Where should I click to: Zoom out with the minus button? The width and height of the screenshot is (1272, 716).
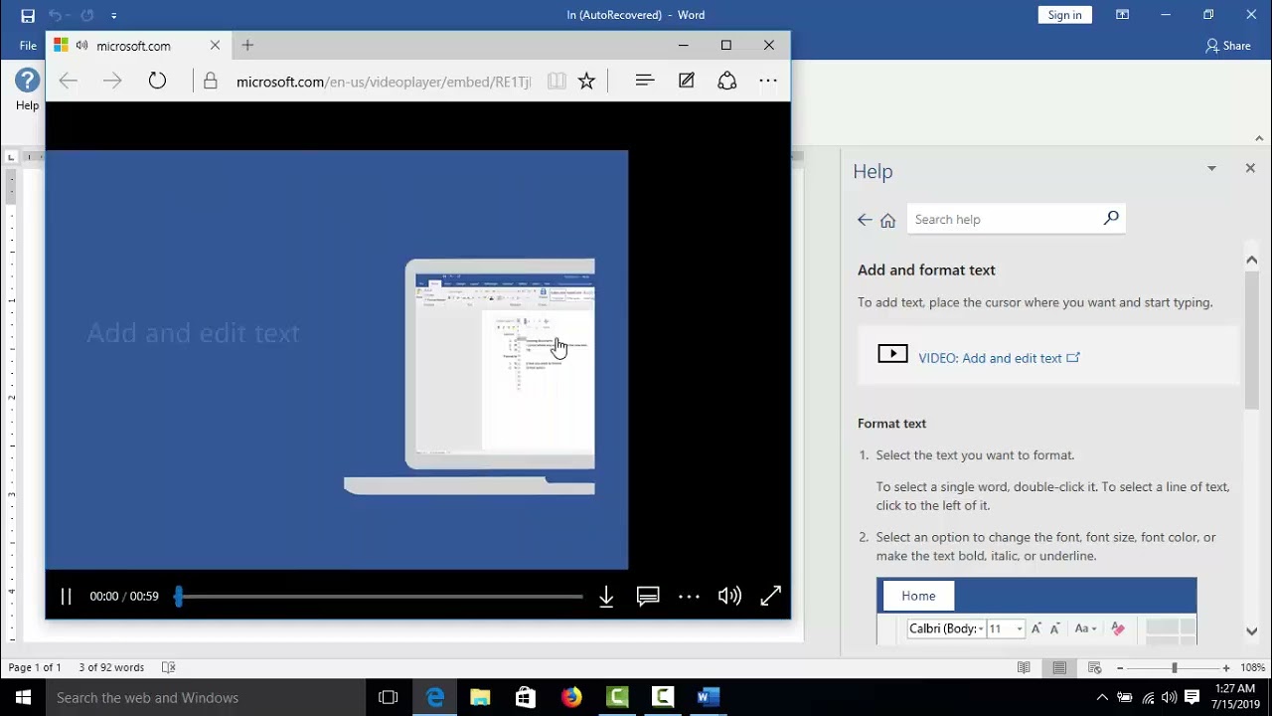pyautogui.click(x=1120, y=668)
